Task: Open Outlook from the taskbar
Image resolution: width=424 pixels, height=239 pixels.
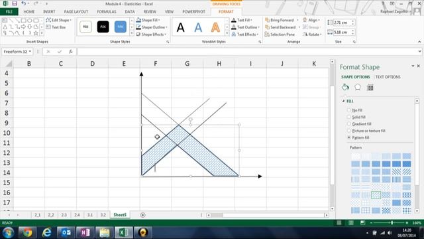Action: coord(66,232)
